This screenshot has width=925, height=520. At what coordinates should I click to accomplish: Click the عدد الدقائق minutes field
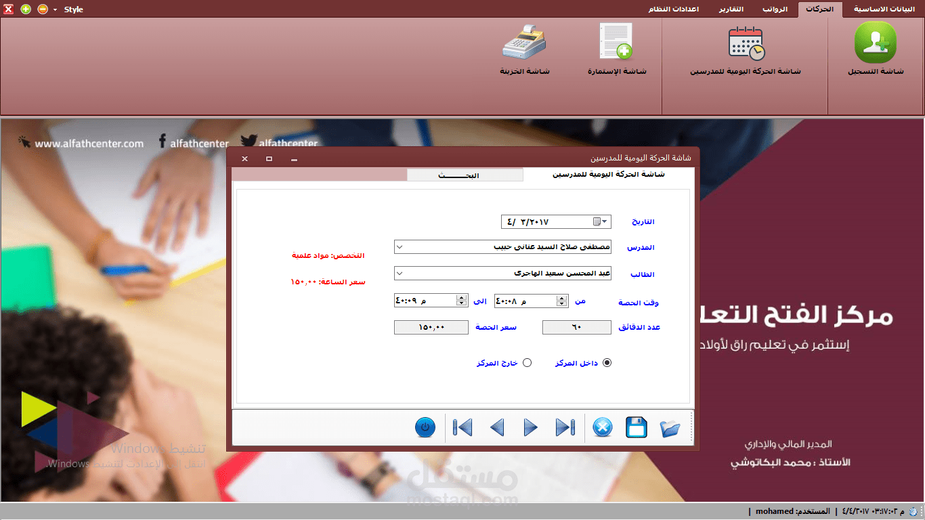pos(576,327)
